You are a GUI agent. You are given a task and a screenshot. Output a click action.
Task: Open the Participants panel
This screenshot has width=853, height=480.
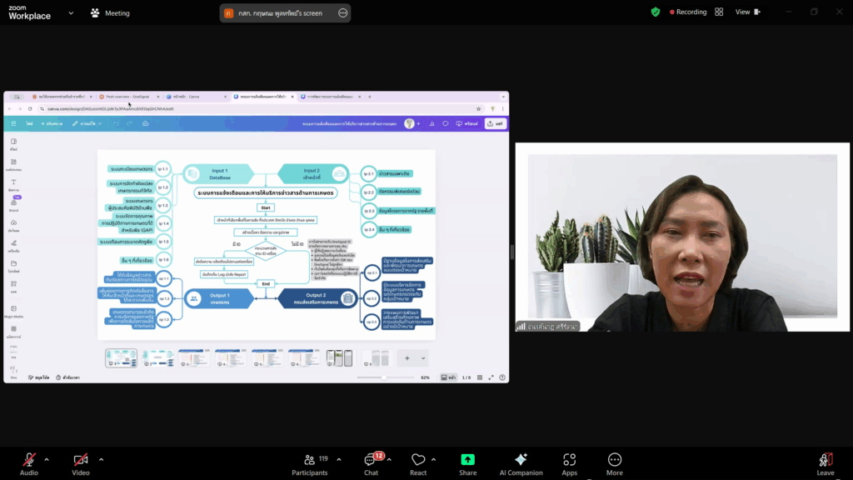(309, 460)
